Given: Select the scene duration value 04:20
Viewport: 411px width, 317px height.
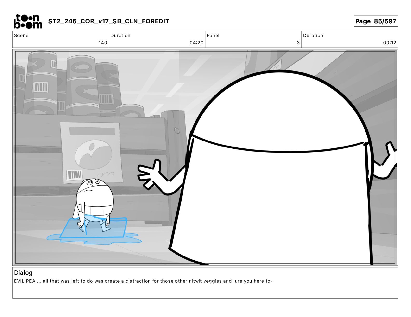Looking at the screenshot, I should [x=196, y=43].
